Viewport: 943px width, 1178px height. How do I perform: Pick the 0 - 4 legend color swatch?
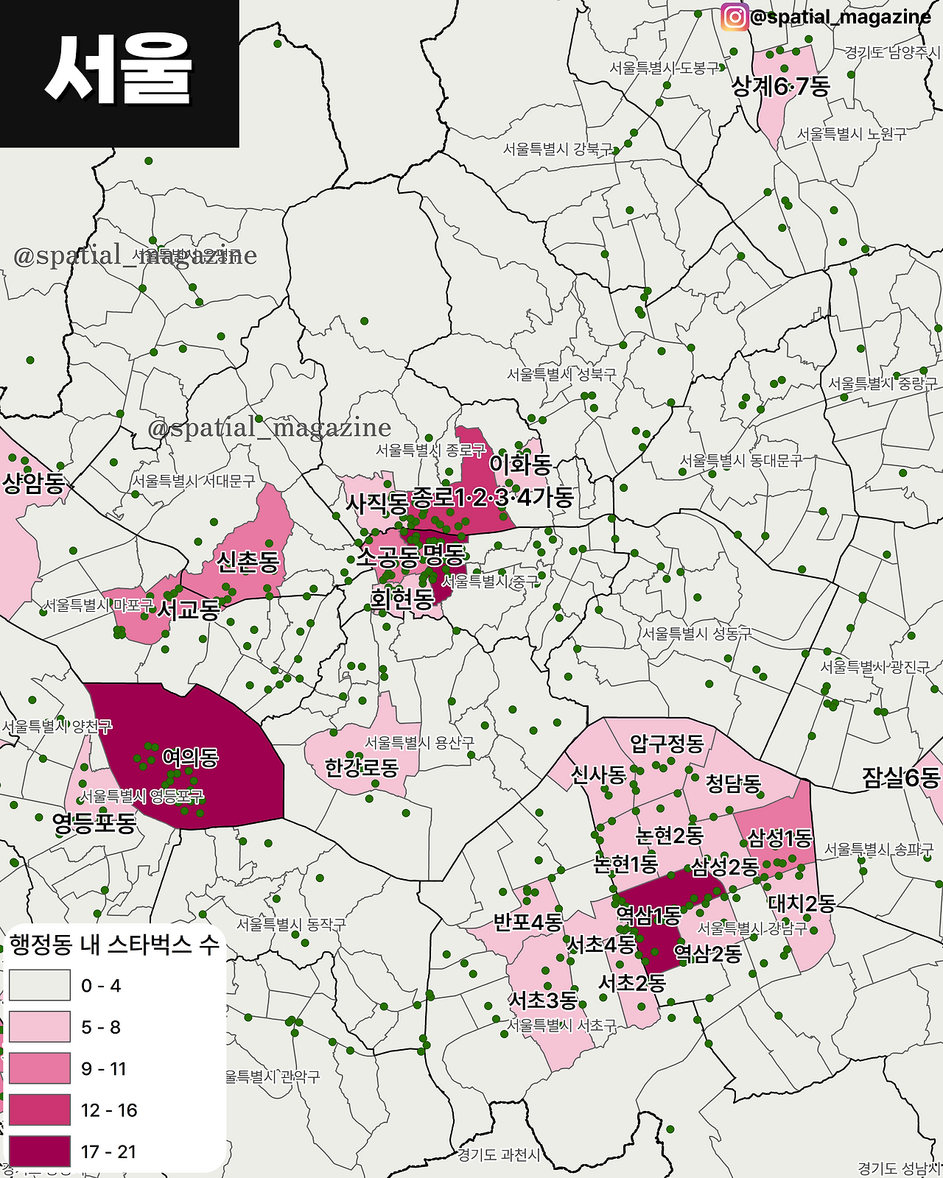pyautogui.click(x=40, y=985)
